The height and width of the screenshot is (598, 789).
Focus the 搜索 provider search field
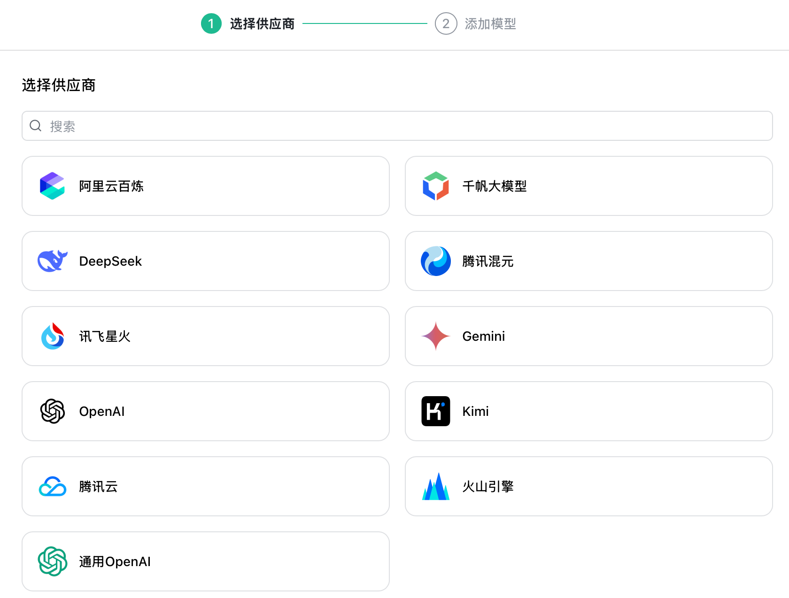(397, 126)
